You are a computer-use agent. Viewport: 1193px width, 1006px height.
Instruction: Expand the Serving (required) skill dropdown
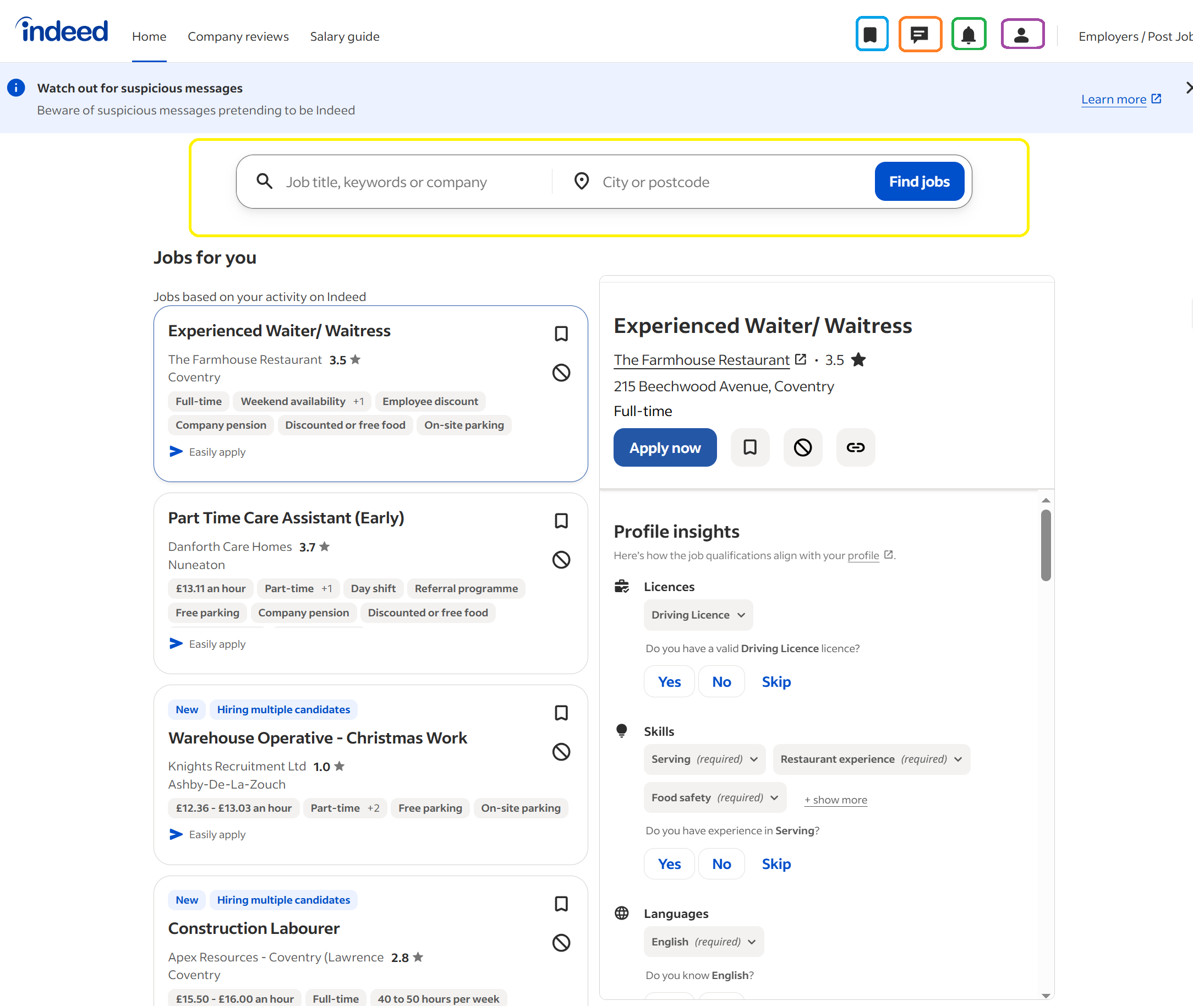[x=704, y=759]
